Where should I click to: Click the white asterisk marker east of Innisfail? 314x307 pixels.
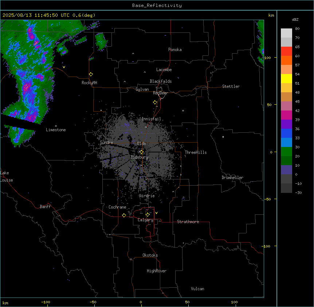[x=183, y=110]
